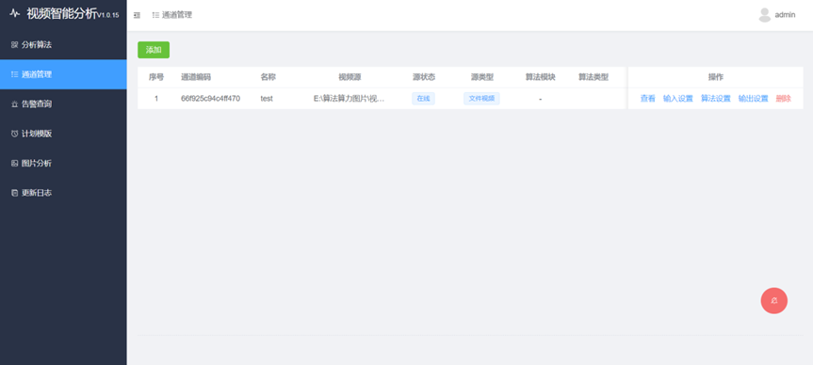Go to 告警查询 page

tap(63, 104)
